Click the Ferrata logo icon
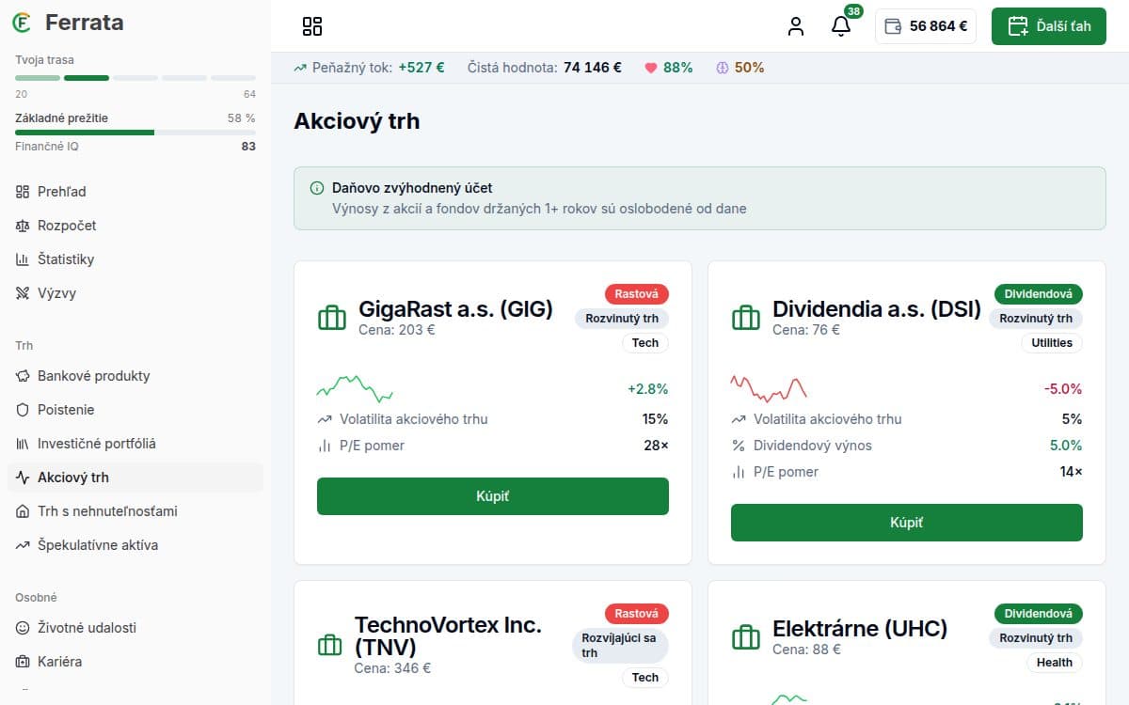The image size is (1129, 705). coord(22,23)
